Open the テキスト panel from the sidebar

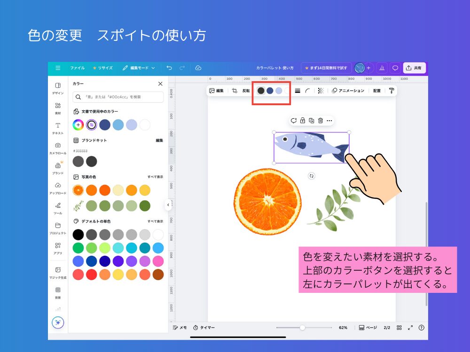point(57,125)
